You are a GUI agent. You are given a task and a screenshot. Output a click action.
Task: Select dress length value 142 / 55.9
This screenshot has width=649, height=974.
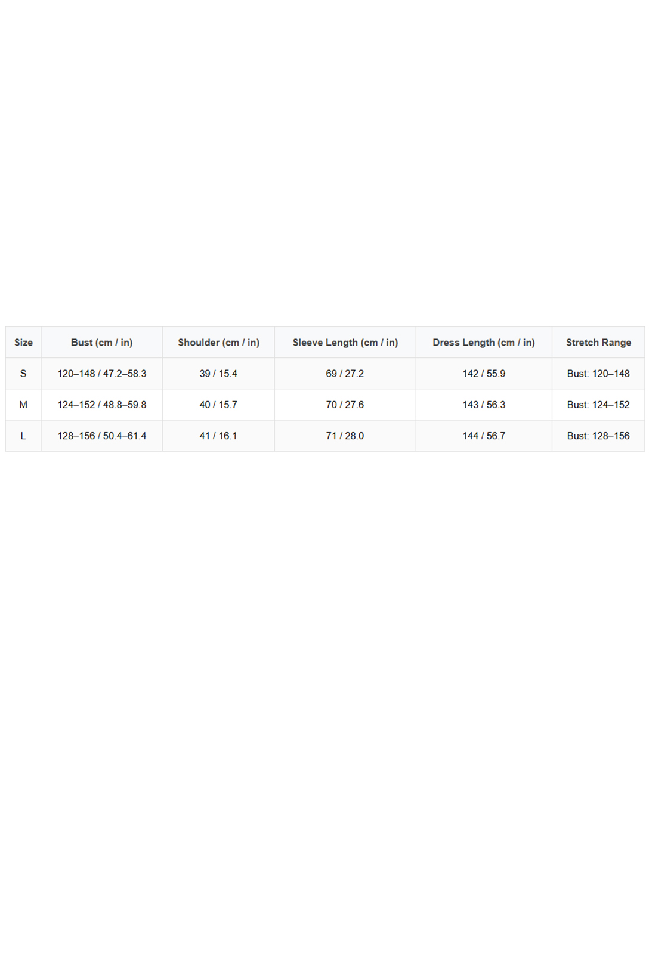tap(483, 374)
